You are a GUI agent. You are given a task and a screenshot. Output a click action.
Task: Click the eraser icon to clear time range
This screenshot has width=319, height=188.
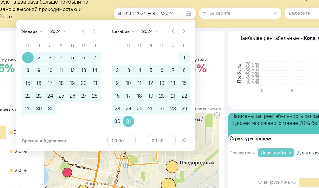pos(184,141)
